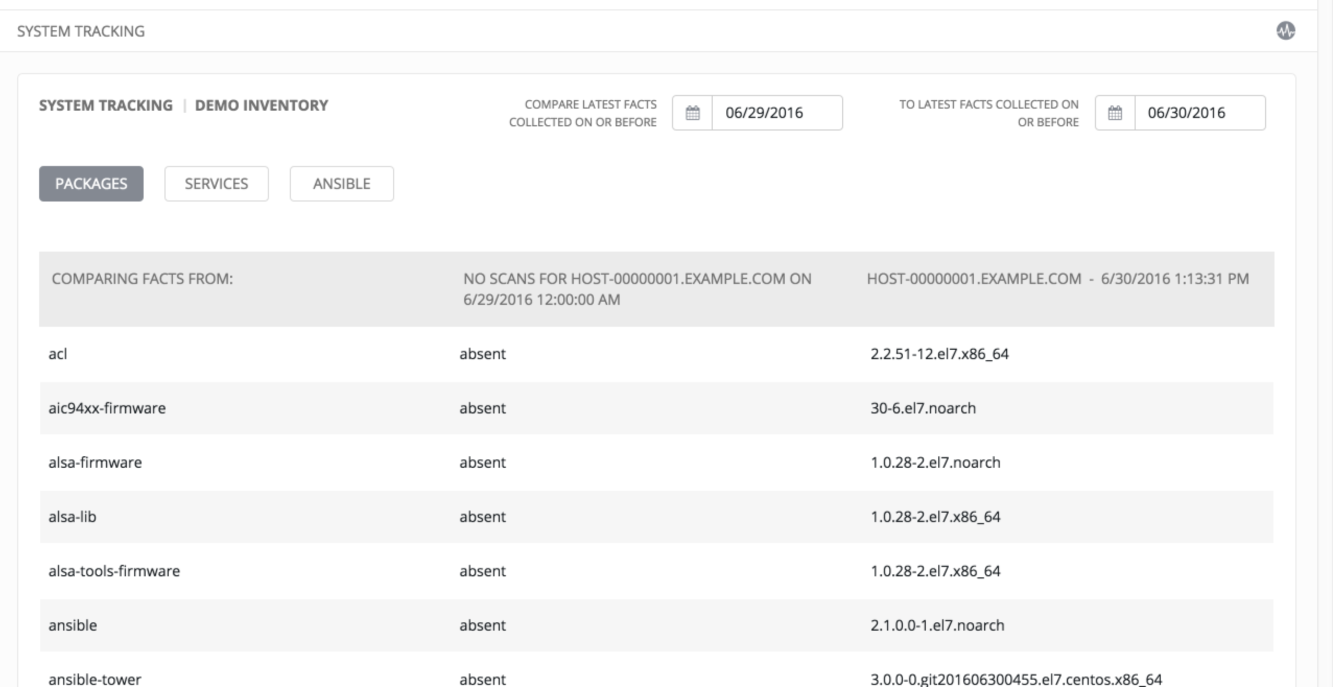Select the aic94xx-firmware package row
1333x687 pixels.
(x=107, y=408)
